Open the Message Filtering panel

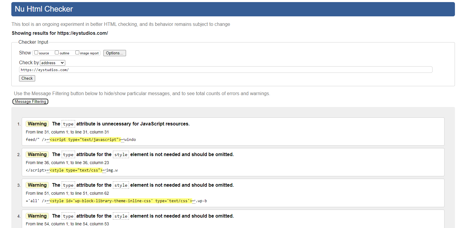30,101
